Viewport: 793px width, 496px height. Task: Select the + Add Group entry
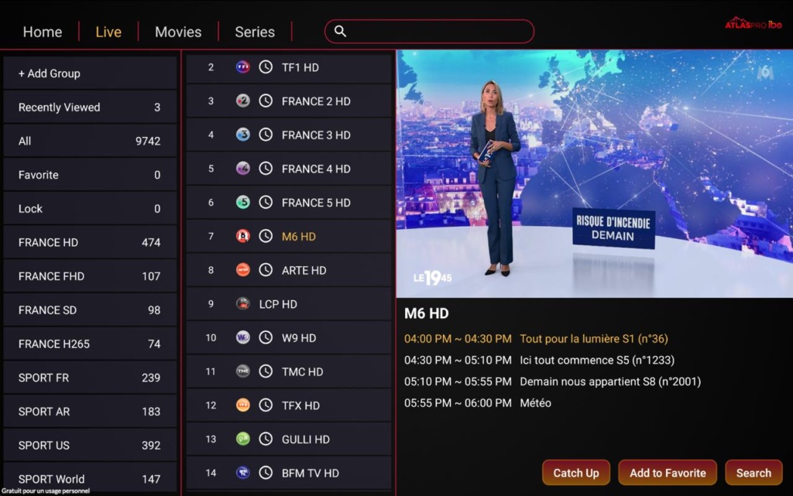click(x=90, y=74)
